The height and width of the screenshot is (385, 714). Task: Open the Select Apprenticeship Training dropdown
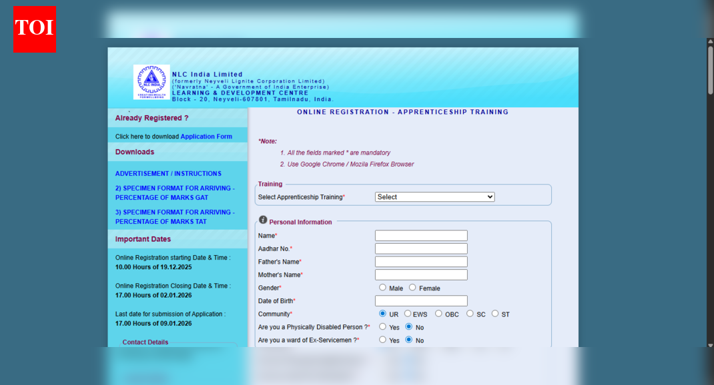(434, 197)
